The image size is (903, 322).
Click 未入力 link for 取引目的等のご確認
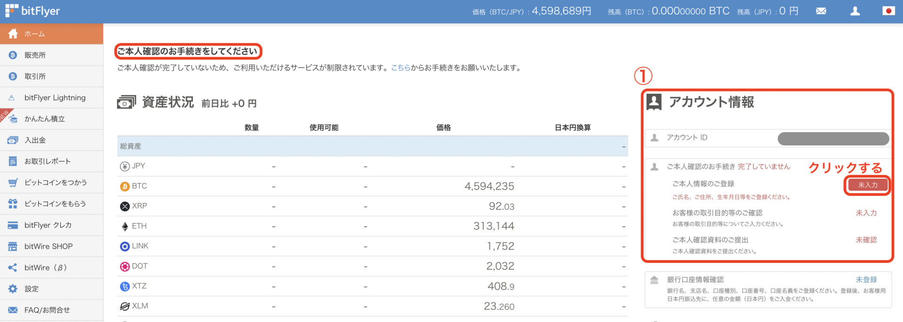click(866, 213)
